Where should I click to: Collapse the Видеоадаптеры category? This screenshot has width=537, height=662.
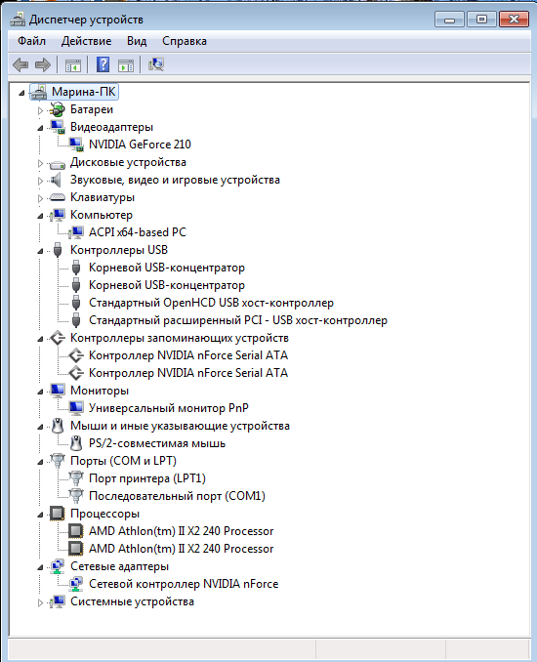(x=40, y=128)
